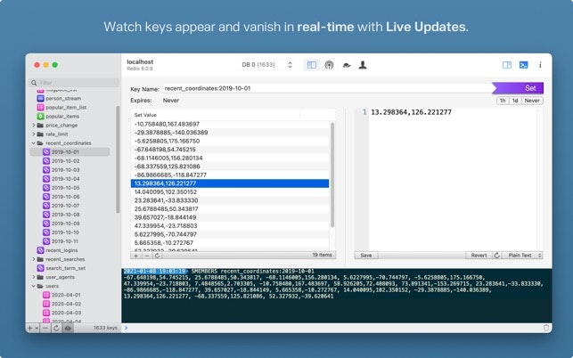
Task: Open the popular_item_list key
Action: click(x=66, y=108)
